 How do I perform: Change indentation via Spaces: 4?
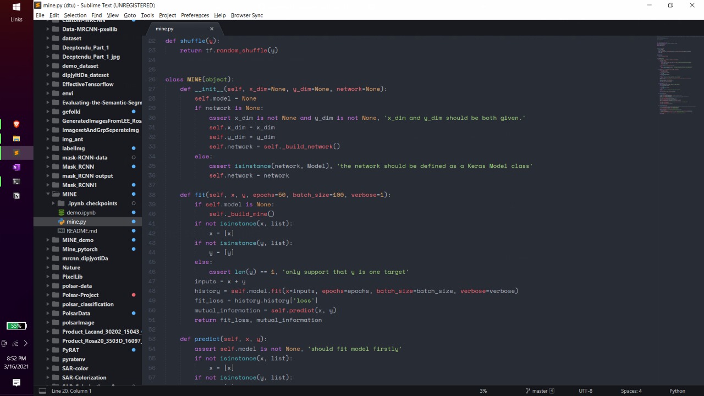[x=631, y=391]
